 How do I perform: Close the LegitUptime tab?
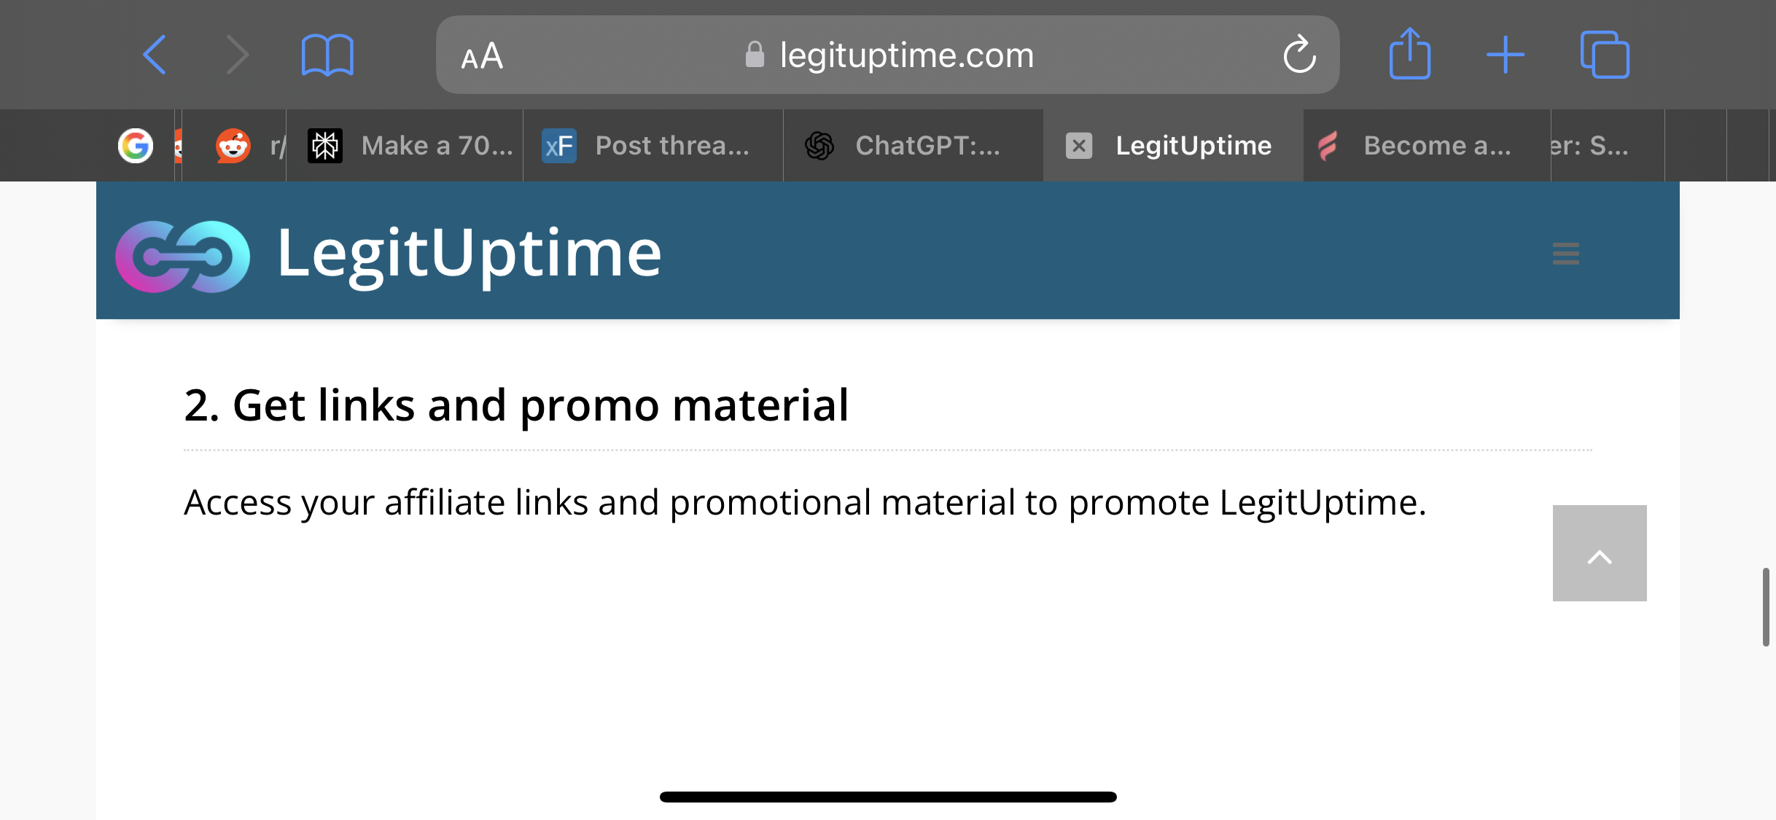(x=1079, y=146)
